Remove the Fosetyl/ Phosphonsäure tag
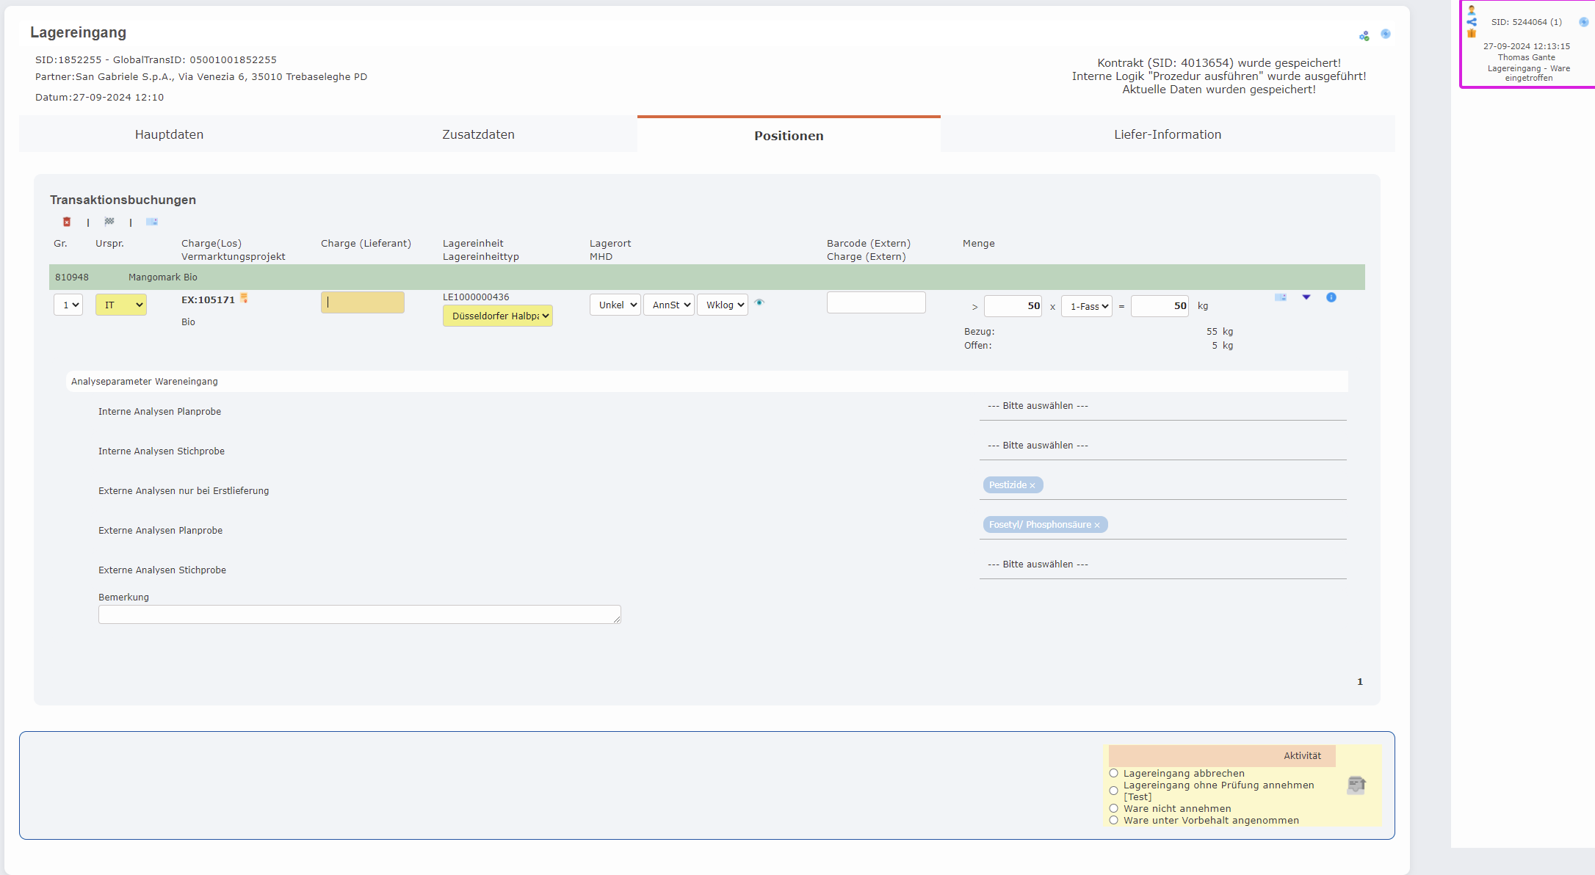 point(1097,525)
